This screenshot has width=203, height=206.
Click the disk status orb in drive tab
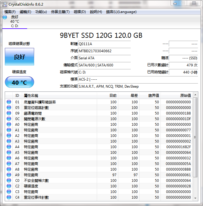click(x=5, y=17)
